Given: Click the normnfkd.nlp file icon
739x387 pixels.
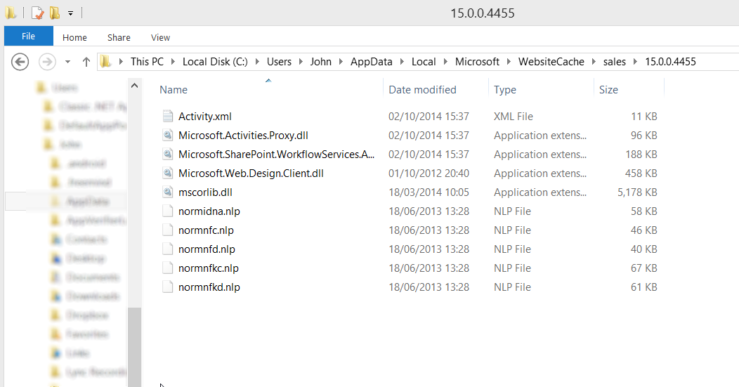Looking at the screenshot, I should [x=168, y=287].
